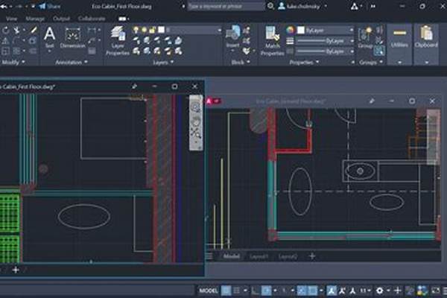This screenshot has width=447, height=298.
Task: Open the object color ByLayer selector
Action: (x=324, y=31)
